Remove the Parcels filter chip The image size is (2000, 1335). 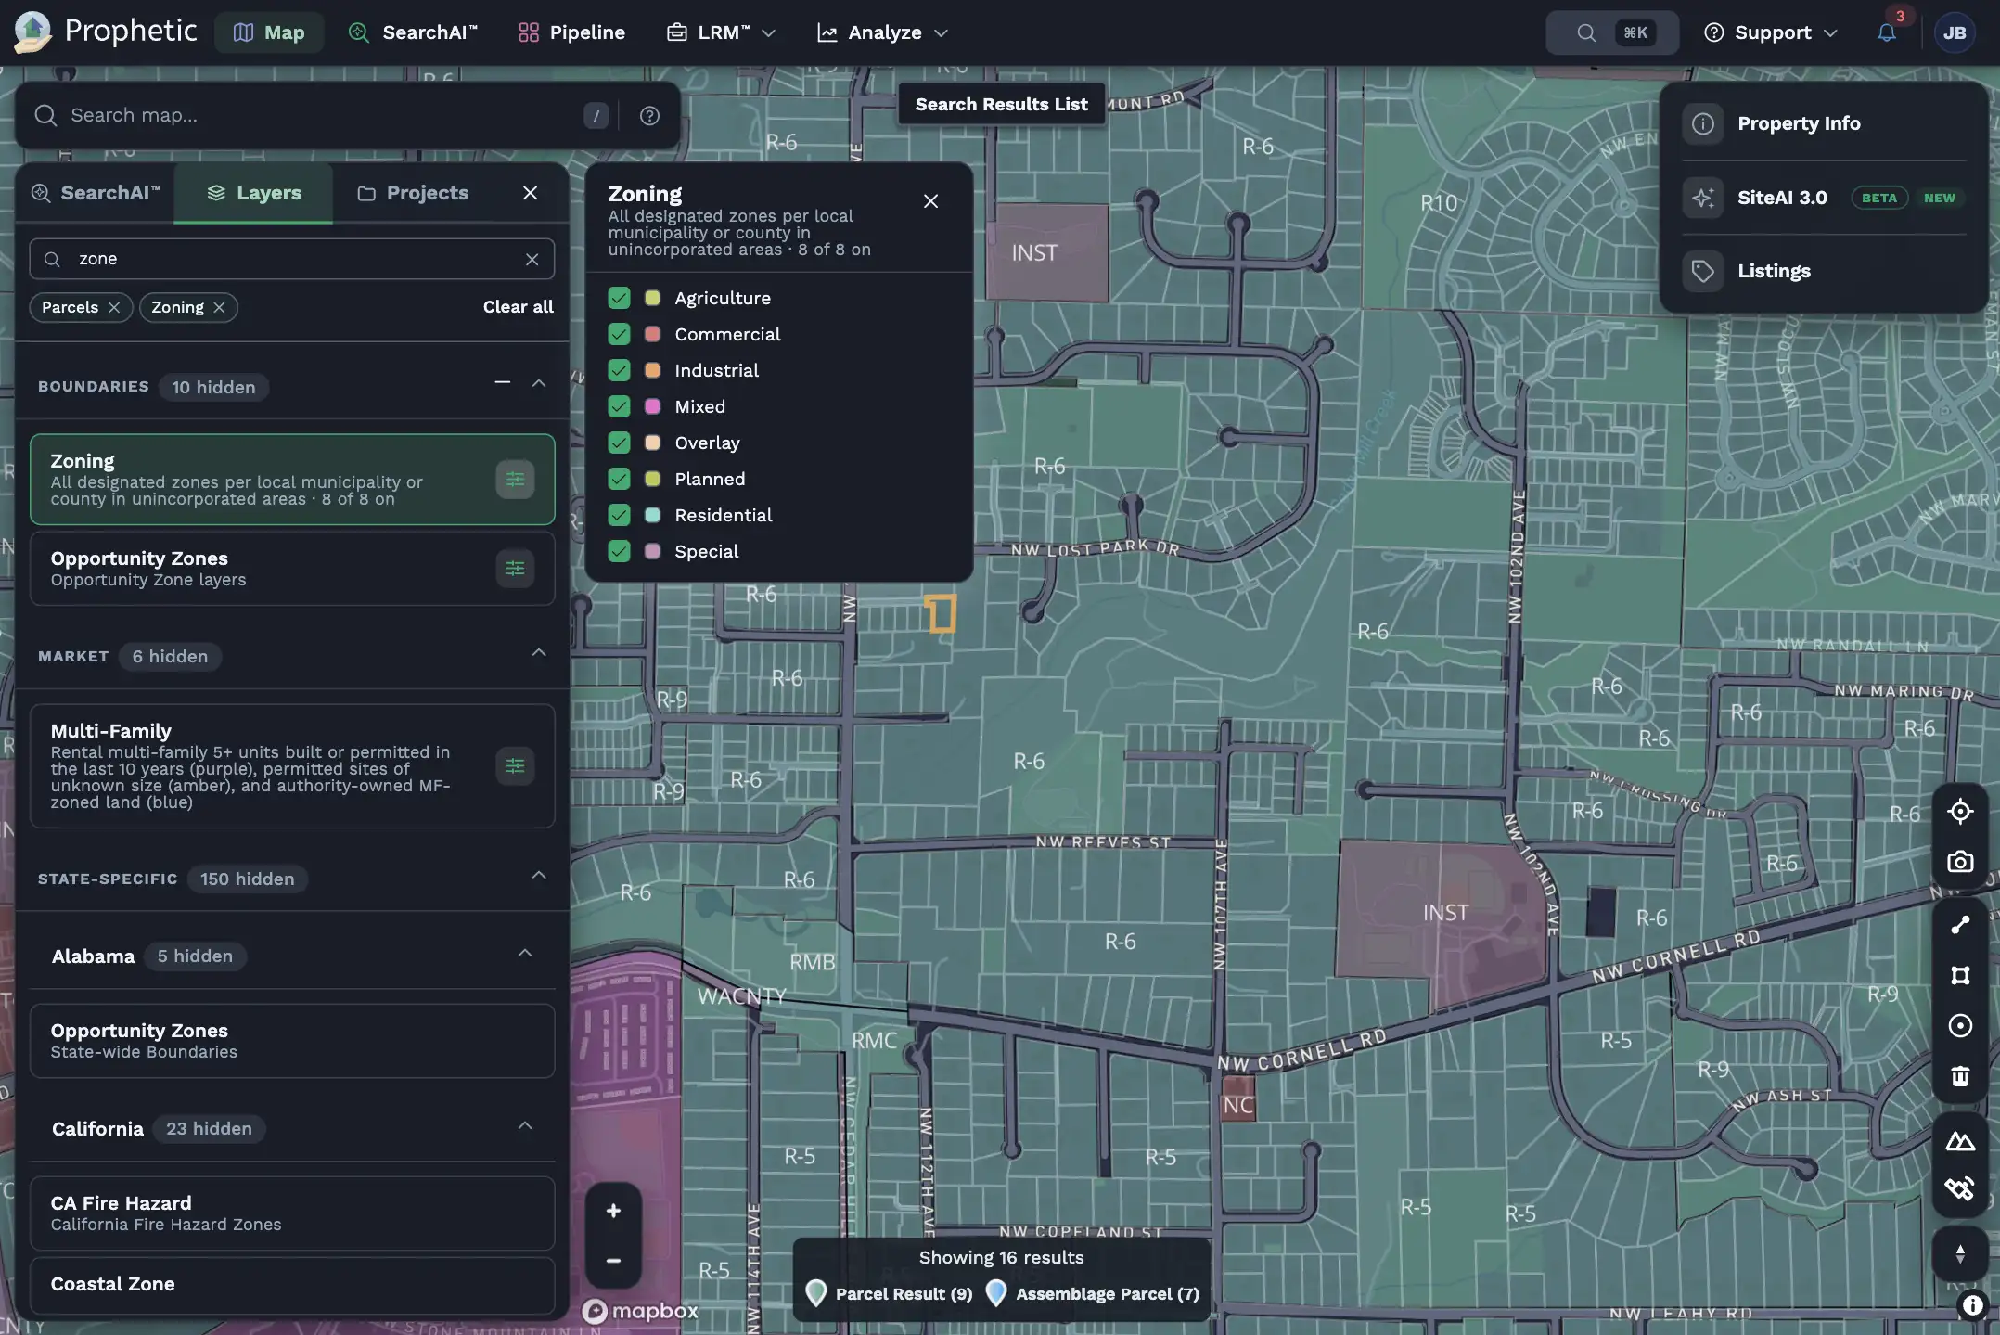pyautogui.click(x=113, y=307)
